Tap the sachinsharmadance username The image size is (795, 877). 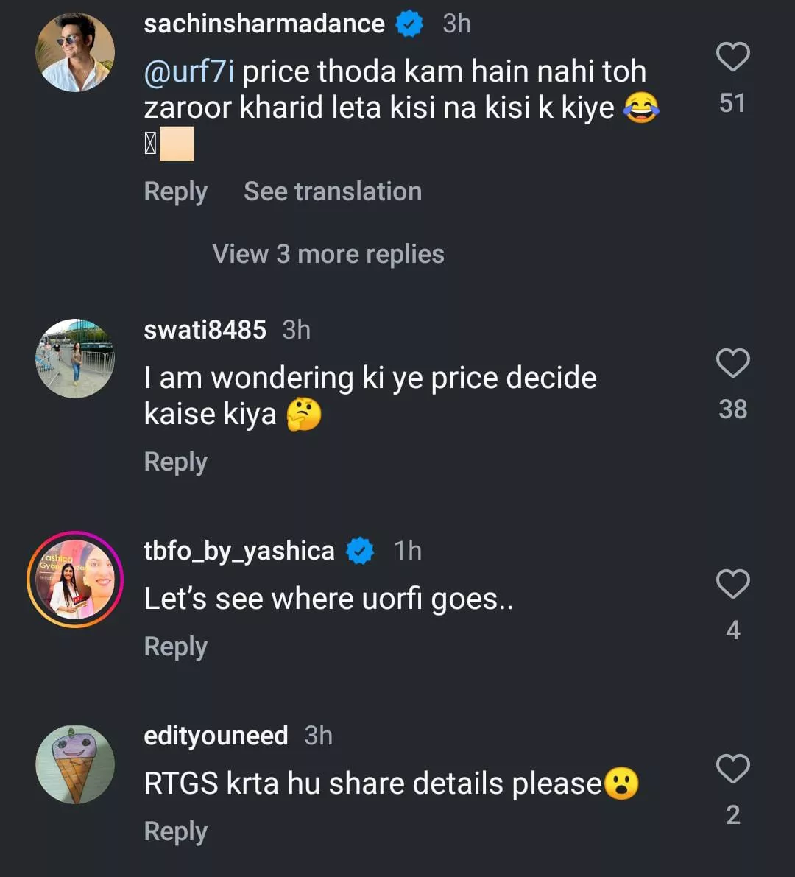pos(264,24)
